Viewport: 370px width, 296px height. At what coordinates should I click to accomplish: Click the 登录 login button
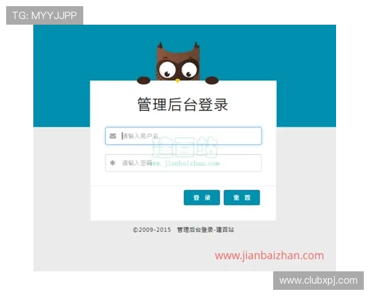tap(202, 197)
